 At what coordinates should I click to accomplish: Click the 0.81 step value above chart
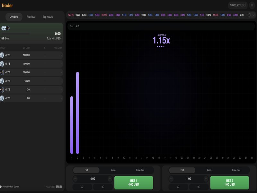[x=72, y=26]
